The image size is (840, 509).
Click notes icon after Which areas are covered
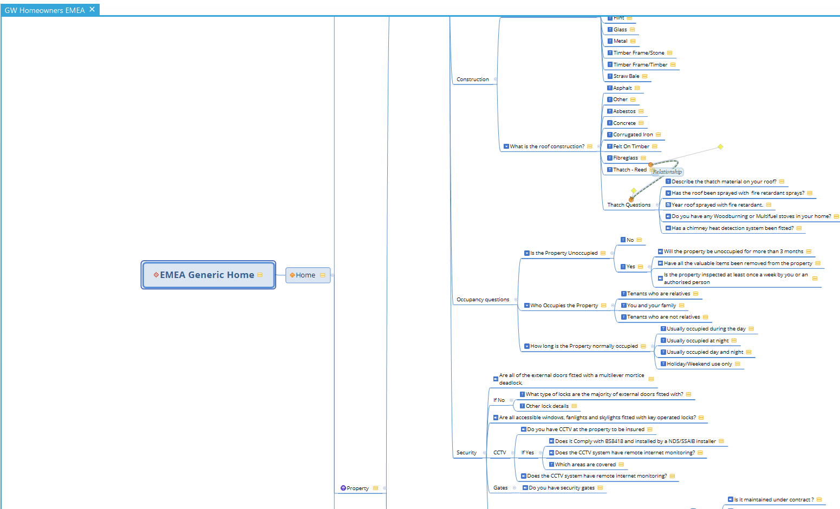[621, 465]
